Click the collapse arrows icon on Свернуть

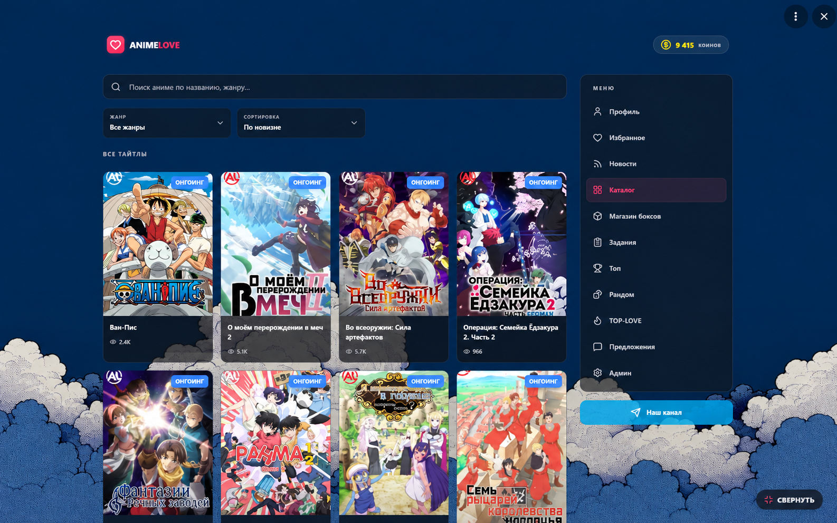tap(768, 500)
